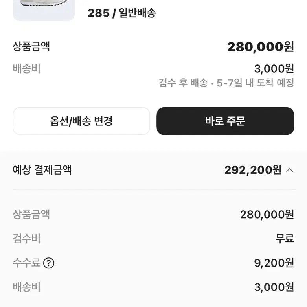Click the bold 상품금액 label at top
Viewport: 307px width, 307px height.
[31, 47]
